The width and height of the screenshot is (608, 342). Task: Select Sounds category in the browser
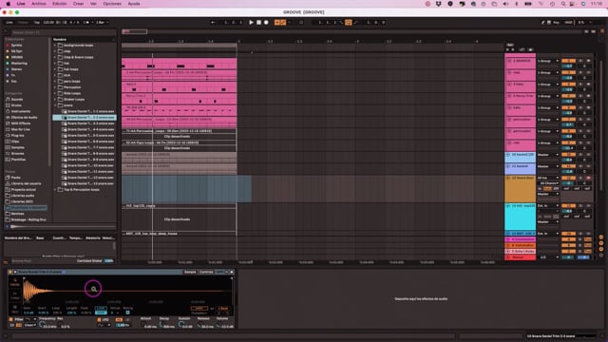coord(17,99)
